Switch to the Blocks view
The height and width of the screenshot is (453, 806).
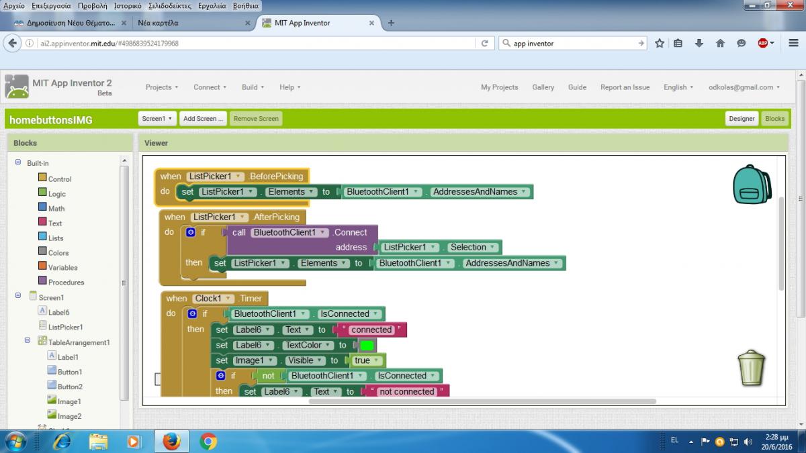pyautogui.click(x=774, y=119)
